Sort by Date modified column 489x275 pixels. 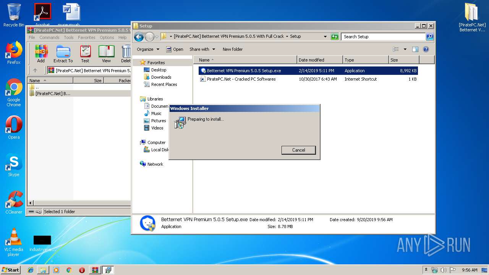(320, 60)
